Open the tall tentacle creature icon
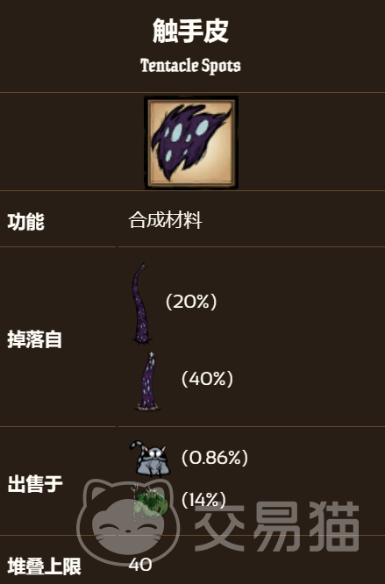 coord(141,303)
